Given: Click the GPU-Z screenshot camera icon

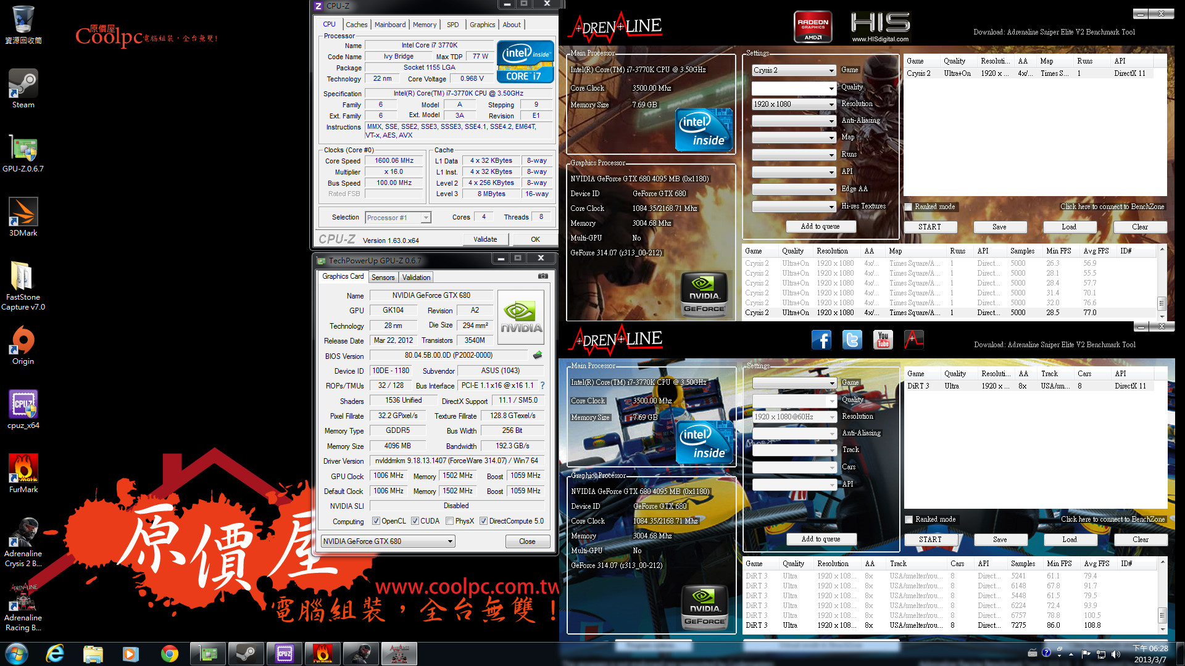Looking at the screenshot, I should [x=543, y=276].
